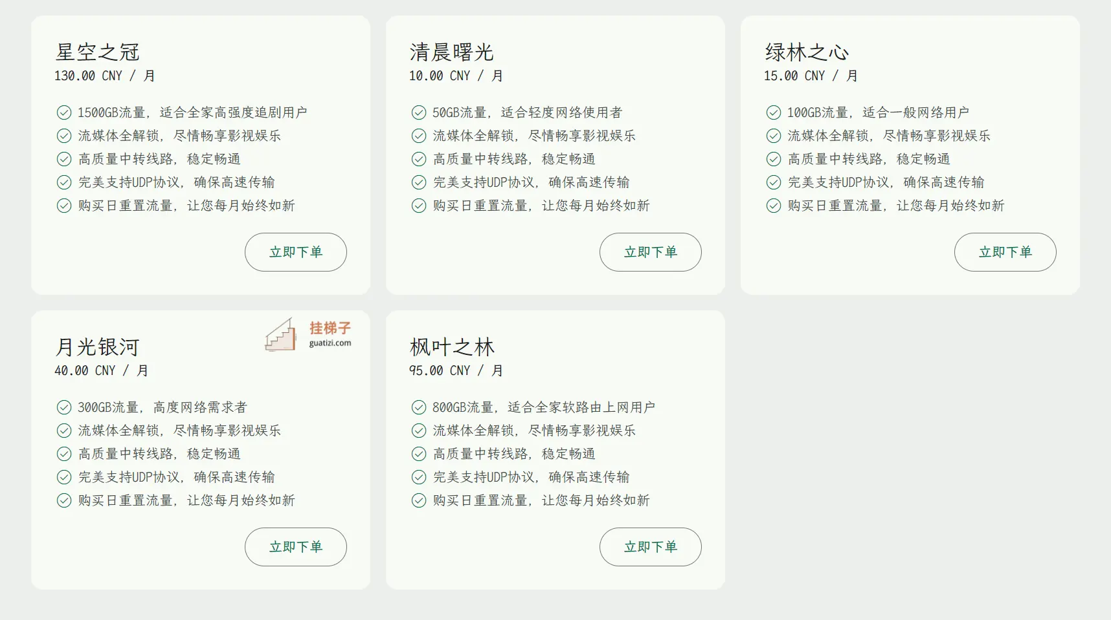1111x620 pixels.
Task: Order the 月光银河 plan with 立即下单
Action: (x=296, y=547)
